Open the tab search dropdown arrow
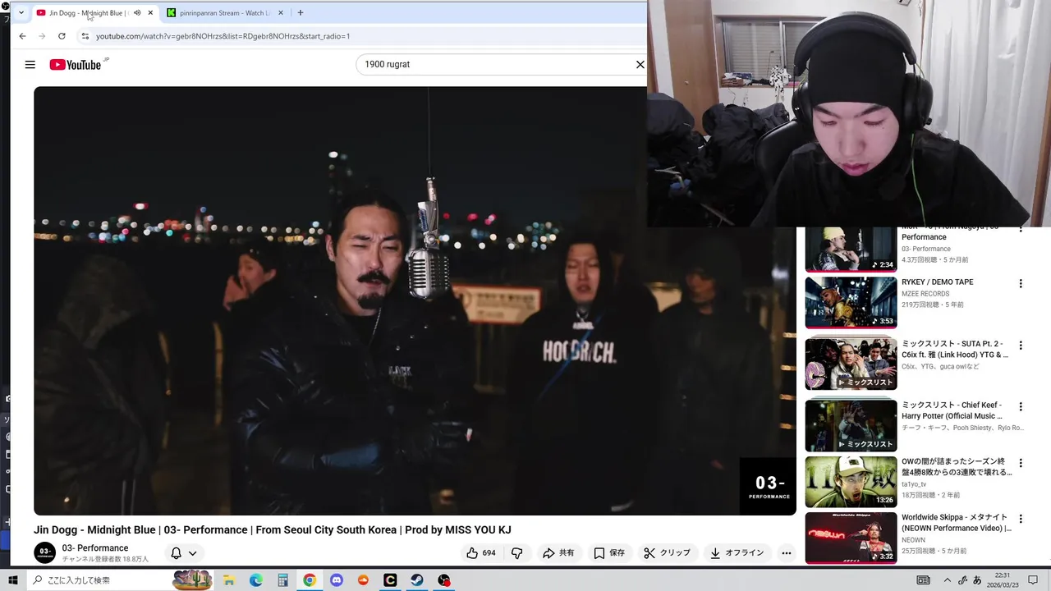Viewport: 1051px width, 591px height. 21,13
